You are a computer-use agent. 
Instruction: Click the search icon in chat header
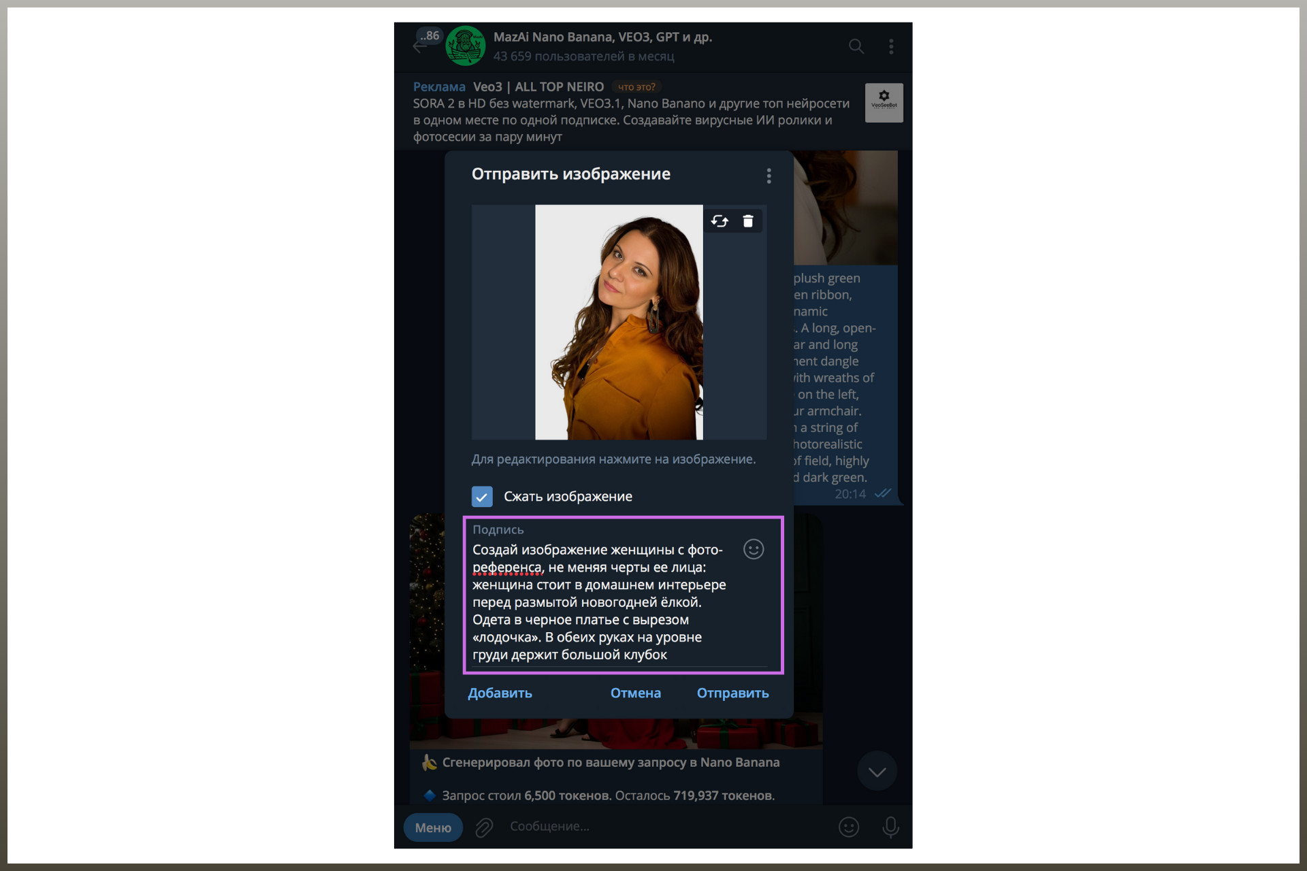pos(856,46)
